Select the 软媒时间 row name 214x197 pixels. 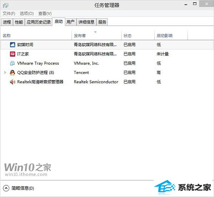[25, 45]
